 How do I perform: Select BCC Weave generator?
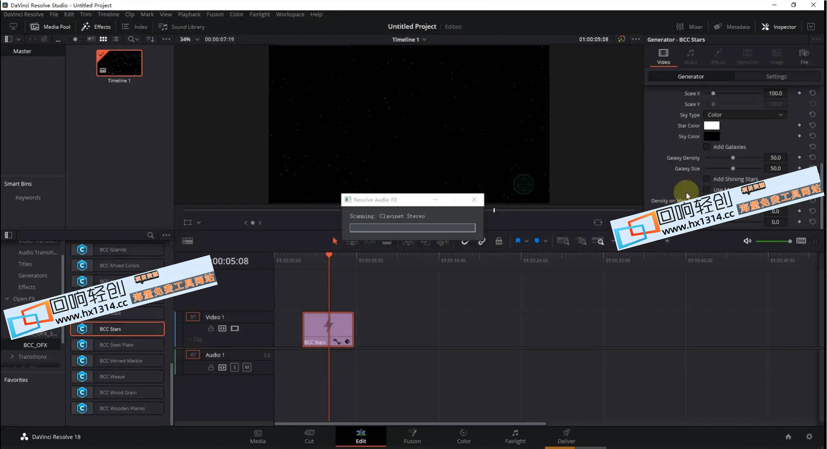(x=117, y=376)
